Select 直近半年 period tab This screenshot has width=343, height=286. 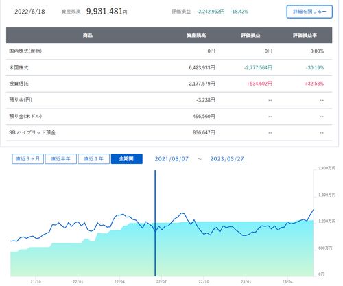[x=60, y=158]
